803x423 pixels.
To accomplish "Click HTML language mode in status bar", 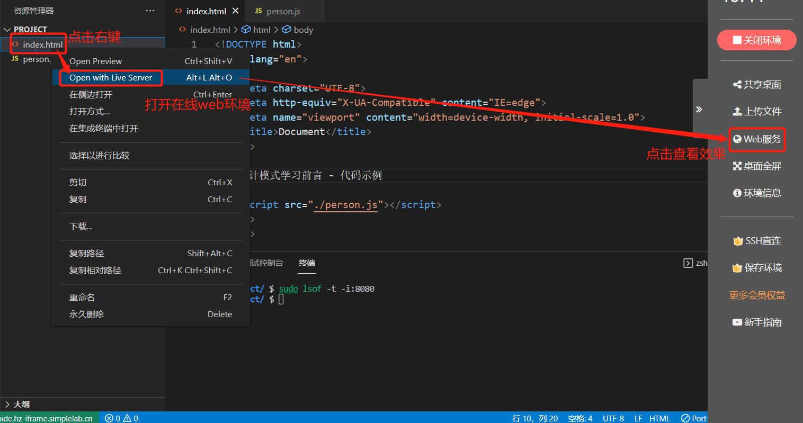I will [x=659, y=418].
